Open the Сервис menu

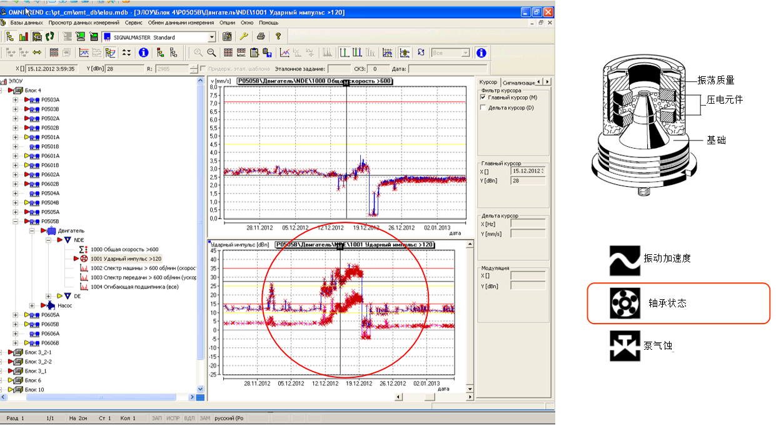[x=133, y=22]
